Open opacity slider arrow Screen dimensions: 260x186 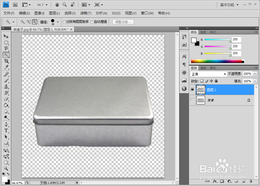(255, 74)
